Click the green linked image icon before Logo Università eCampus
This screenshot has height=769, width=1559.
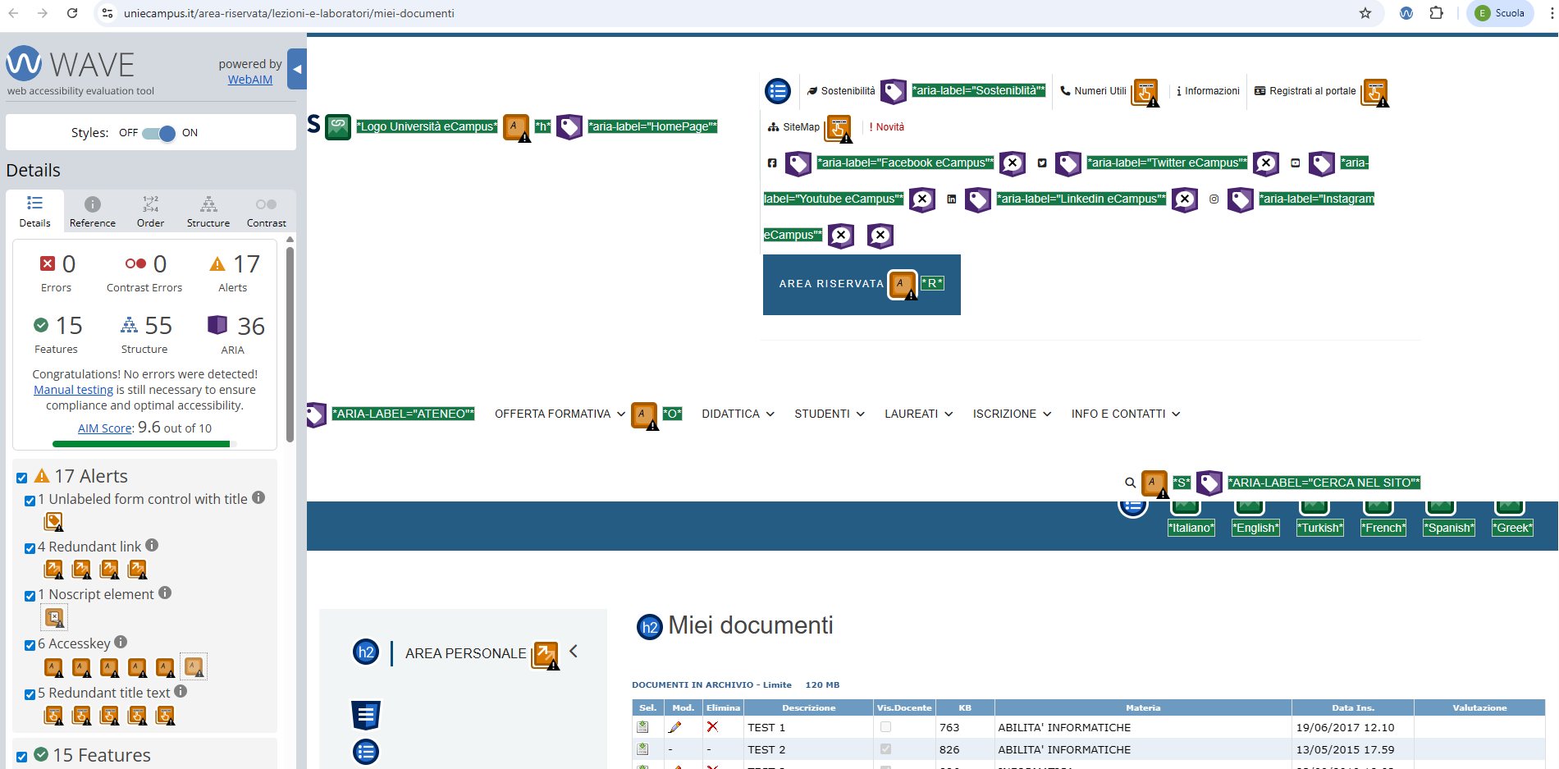click(x=338, y=126)
